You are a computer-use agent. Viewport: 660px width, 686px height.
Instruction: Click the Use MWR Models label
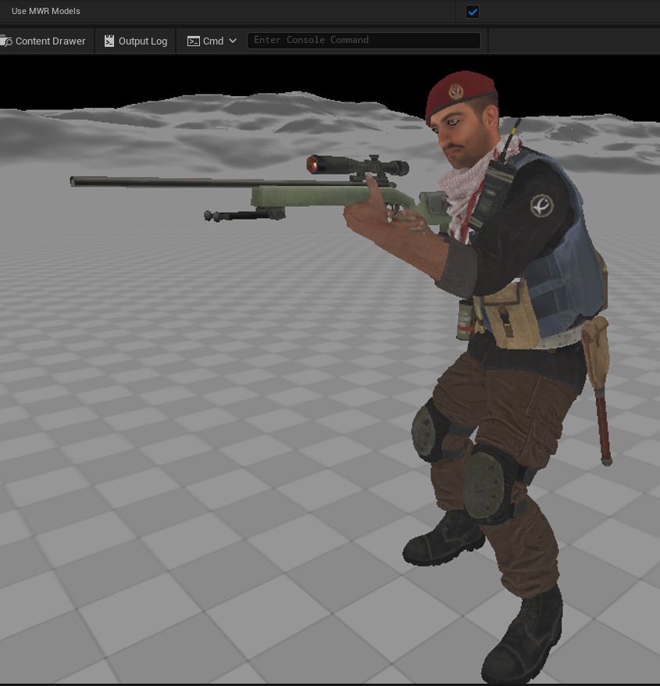46,12
